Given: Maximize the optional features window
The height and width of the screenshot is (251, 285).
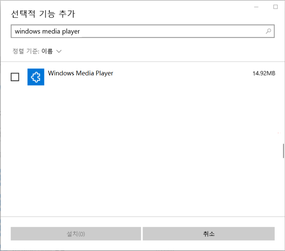Looking at the screenshot, I should pyautogui.click(x=275, y=7).
